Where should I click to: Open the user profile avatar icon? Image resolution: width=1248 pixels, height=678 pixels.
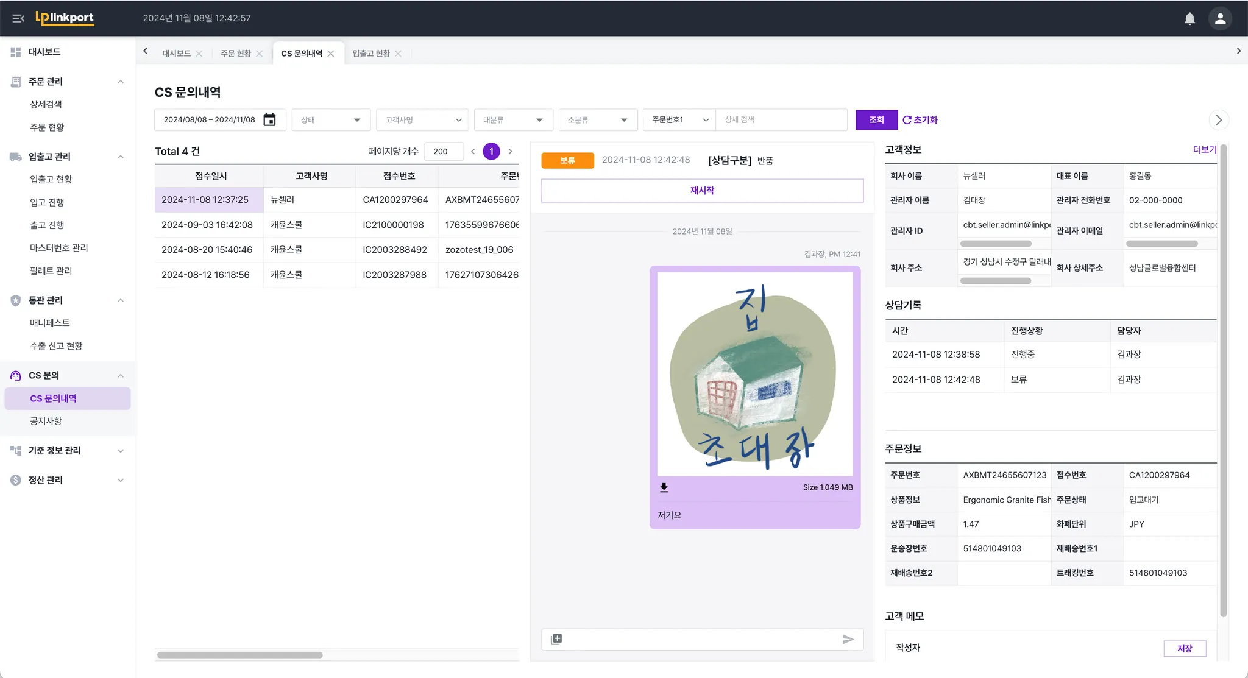pos(1220,18)
